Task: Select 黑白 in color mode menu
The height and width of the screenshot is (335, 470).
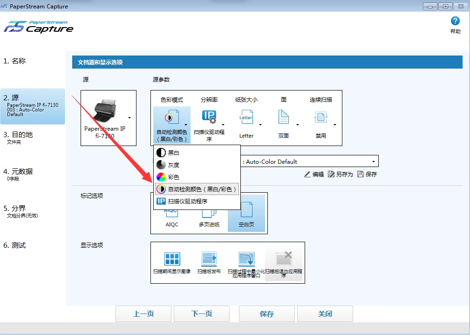Action: [x=197, y=153]
